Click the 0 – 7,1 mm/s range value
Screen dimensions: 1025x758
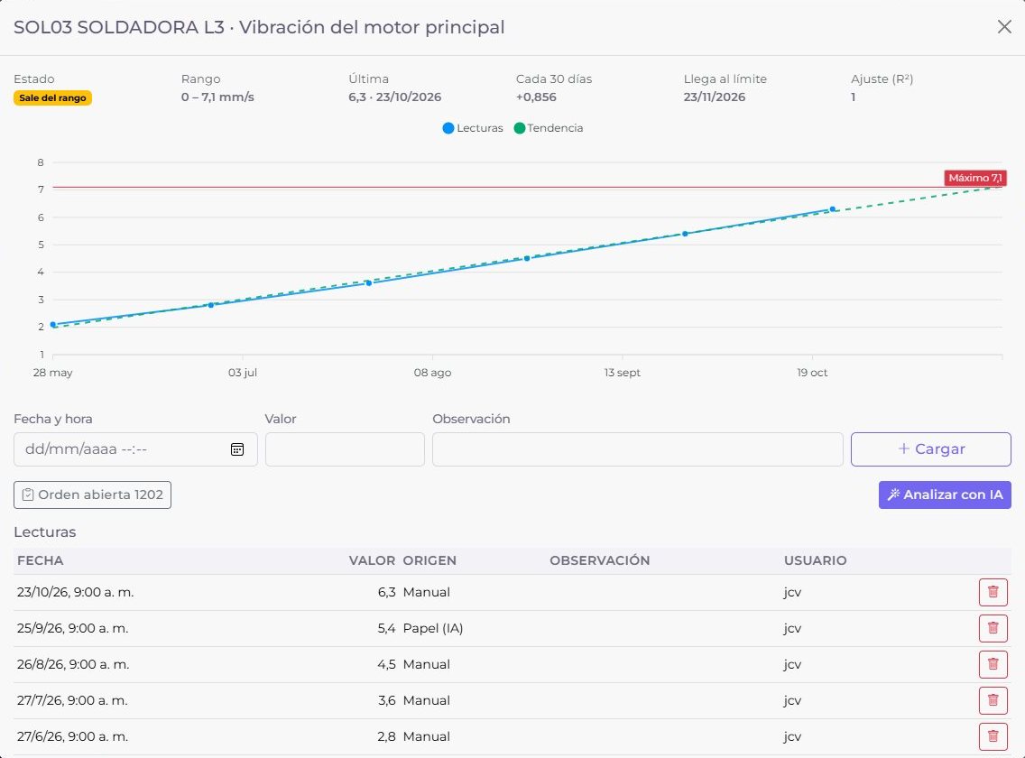coord(217,97)
